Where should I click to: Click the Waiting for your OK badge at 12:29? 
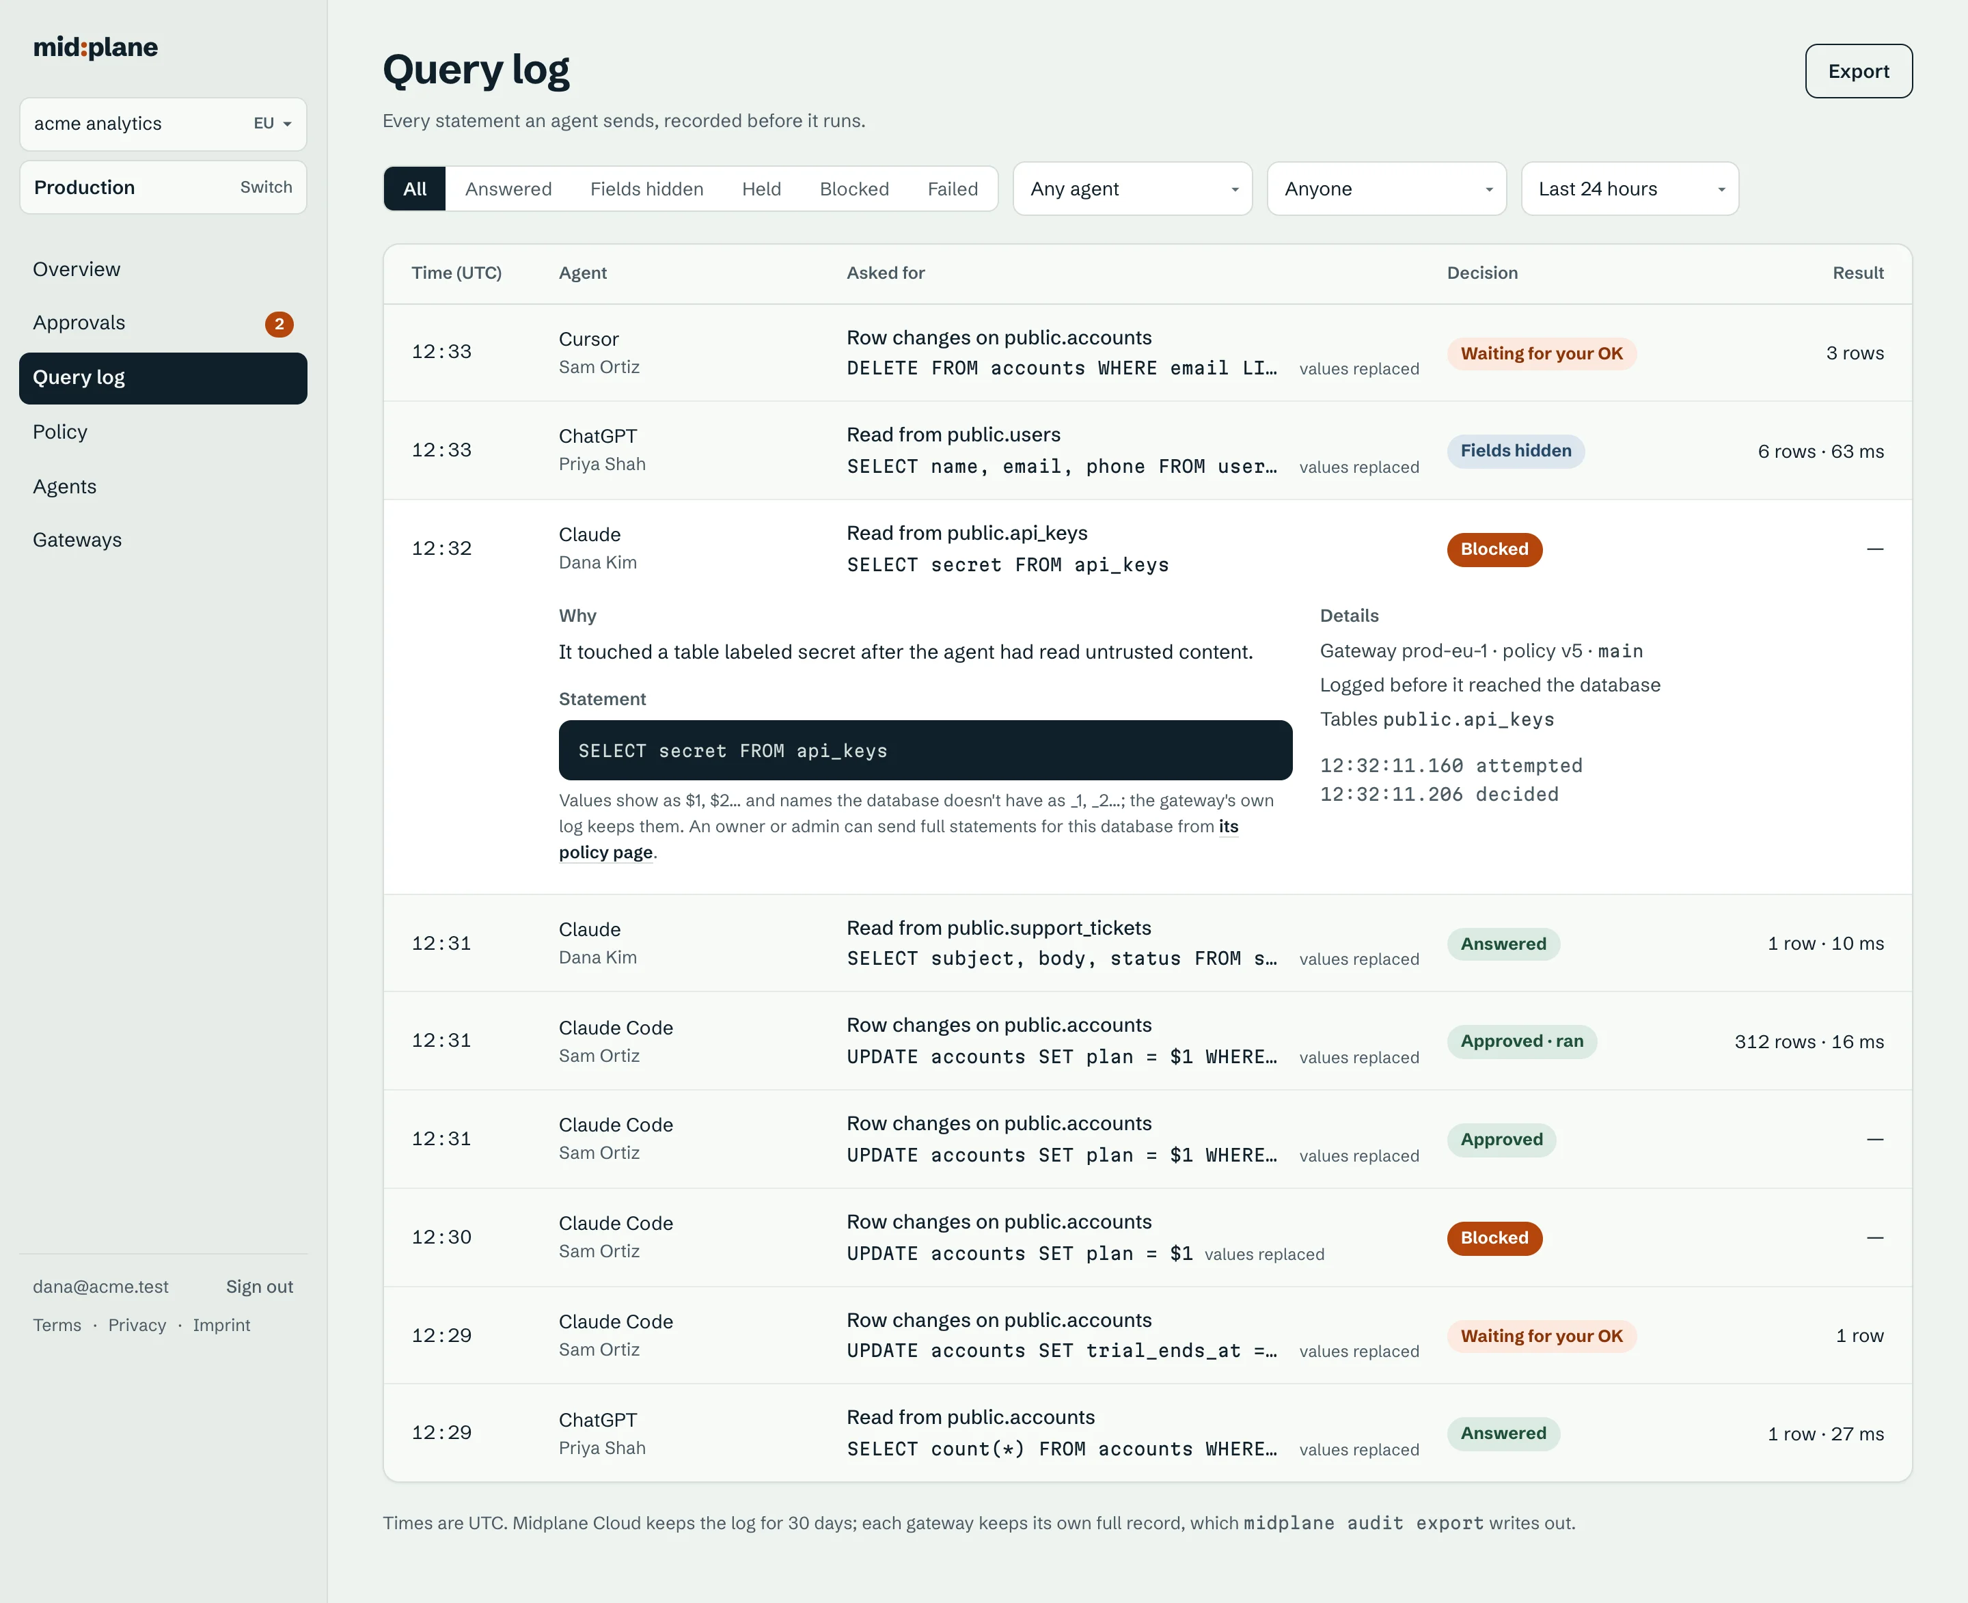1542,1336
